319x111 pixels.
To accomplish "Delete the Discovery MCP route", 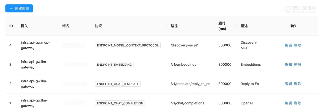I will [x=297, y=45].
